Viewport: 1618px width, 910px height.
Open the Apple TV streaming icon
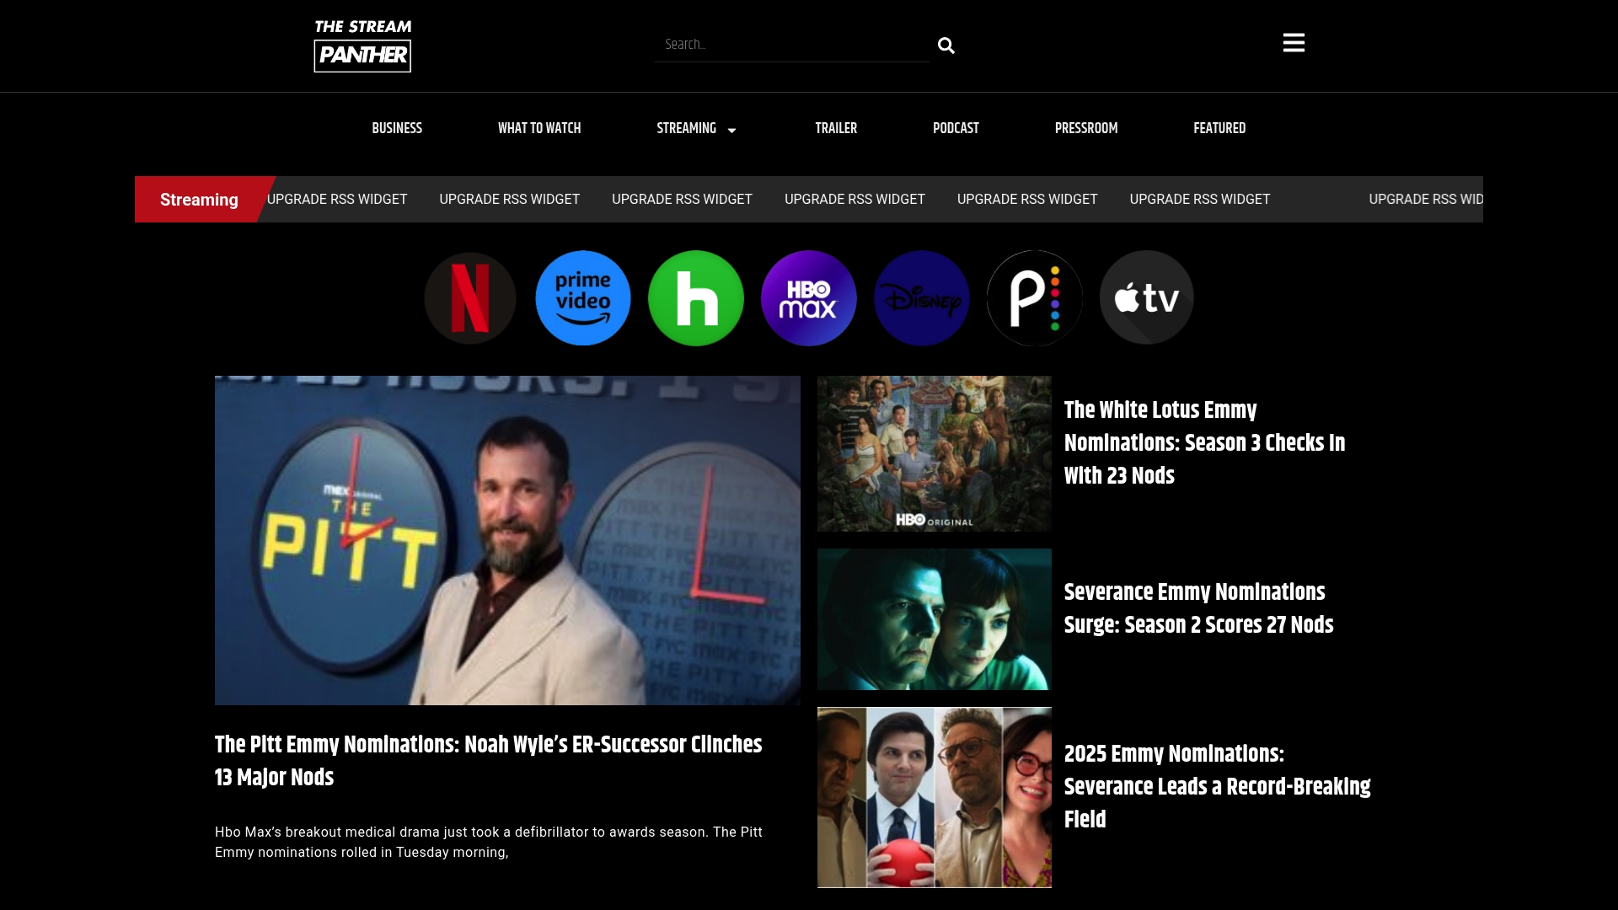pos(1147,297)
